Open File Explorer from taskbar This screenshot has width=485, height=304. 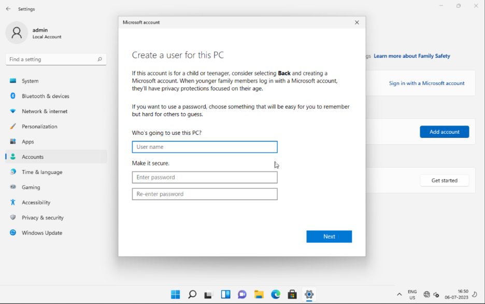(259, 295)
